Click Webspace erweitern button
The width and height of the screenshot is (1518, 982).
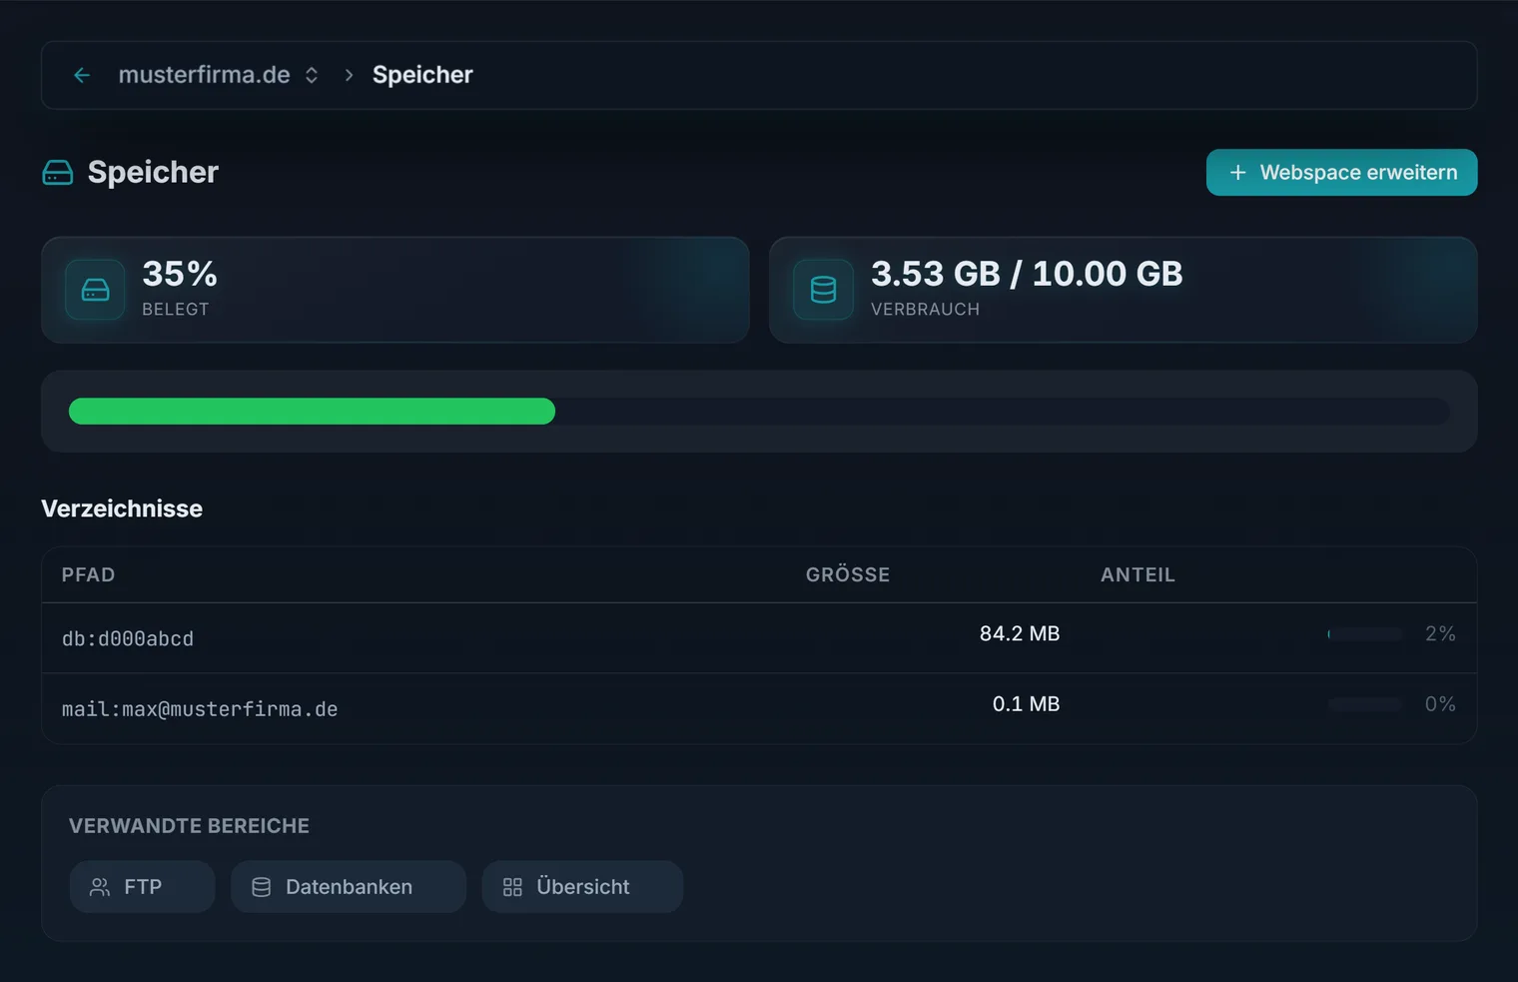[x=1341, y=173]
